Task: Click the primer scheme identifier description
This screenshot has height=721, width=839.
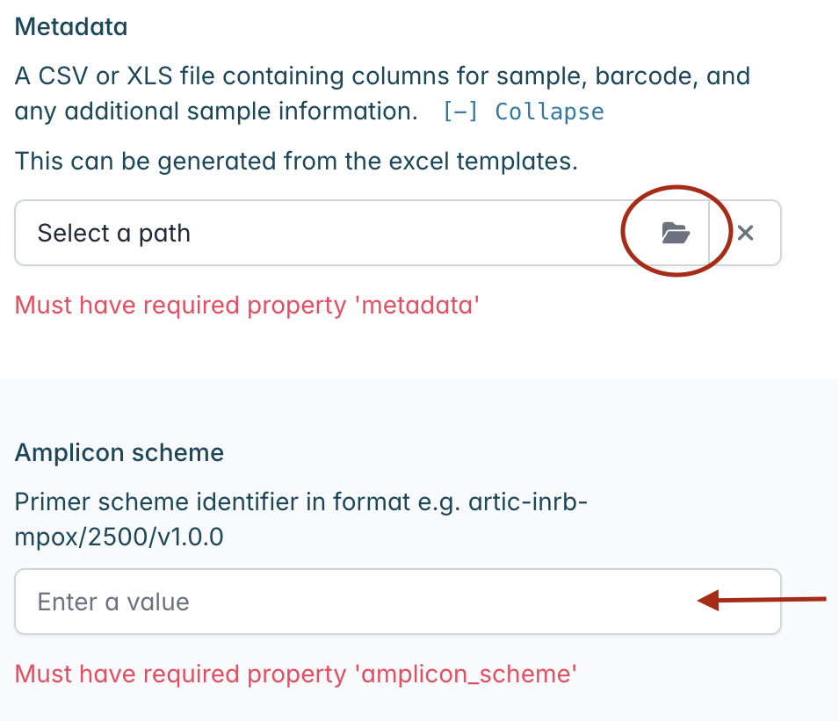Action: coord(300,519)
